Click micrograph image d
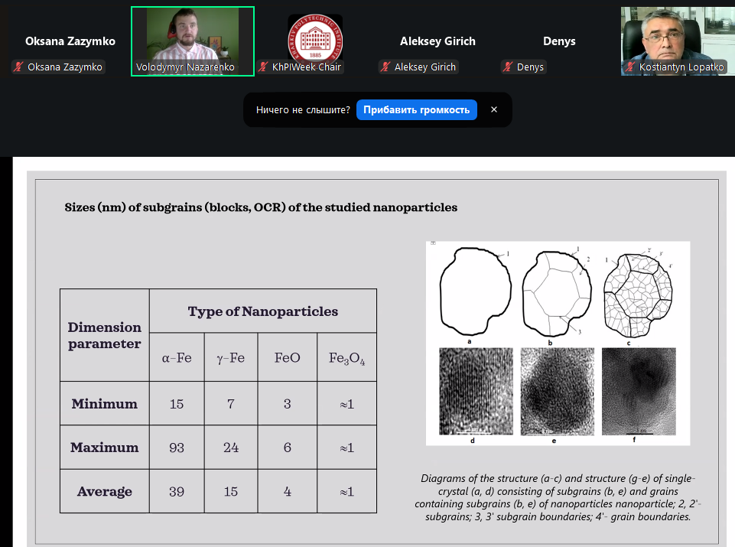735x547 pixels. [x=476, y=392]
